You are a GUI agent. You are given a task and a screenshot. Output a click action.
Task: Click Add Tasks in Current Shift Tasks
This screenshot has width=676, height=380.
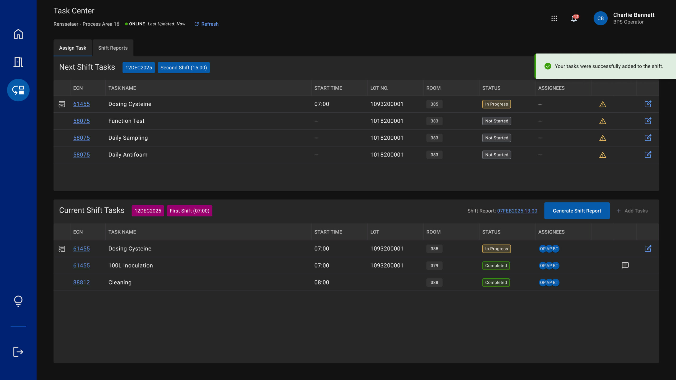tap(632, 211)
